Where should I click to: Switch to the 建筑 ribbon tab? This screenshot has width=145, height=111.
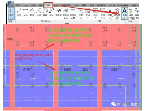click(x=18, y=6)
